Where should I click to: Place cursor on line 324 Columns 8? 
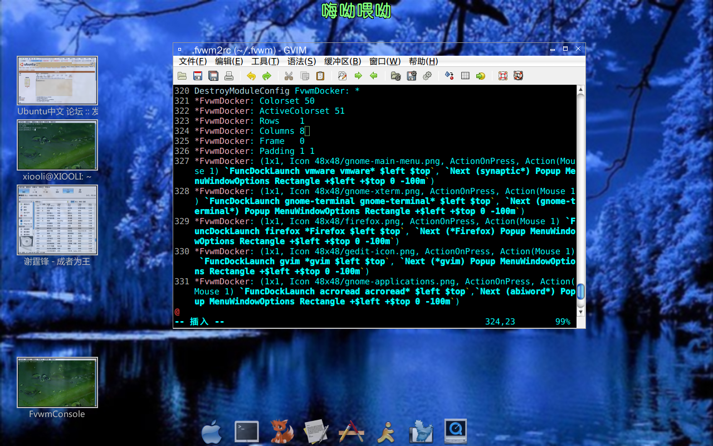(249, 131)
